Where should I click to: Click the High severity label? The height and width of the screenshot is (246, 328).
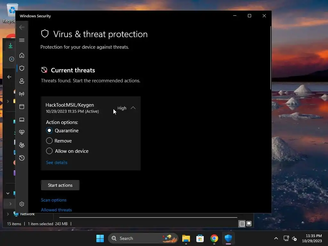(x=122, y=108)
